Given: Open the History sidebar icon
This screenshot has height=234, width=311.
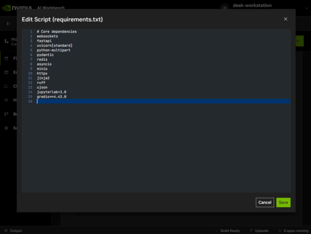Looking at the screenshot, I should coord(6,100).
